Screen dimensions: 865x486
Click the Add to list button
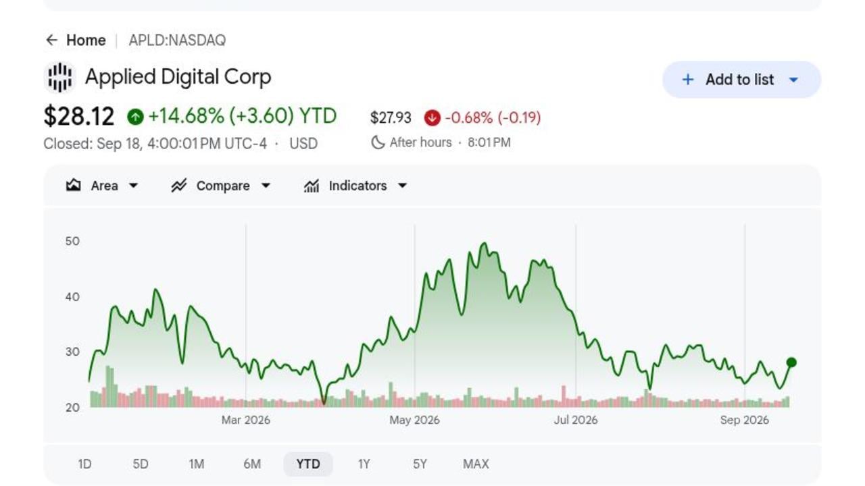[741, 80]
